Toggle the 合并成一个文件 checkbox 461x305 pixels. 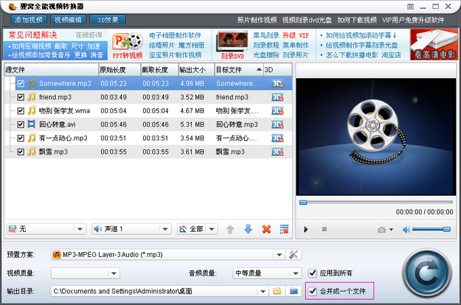(313, 291)
